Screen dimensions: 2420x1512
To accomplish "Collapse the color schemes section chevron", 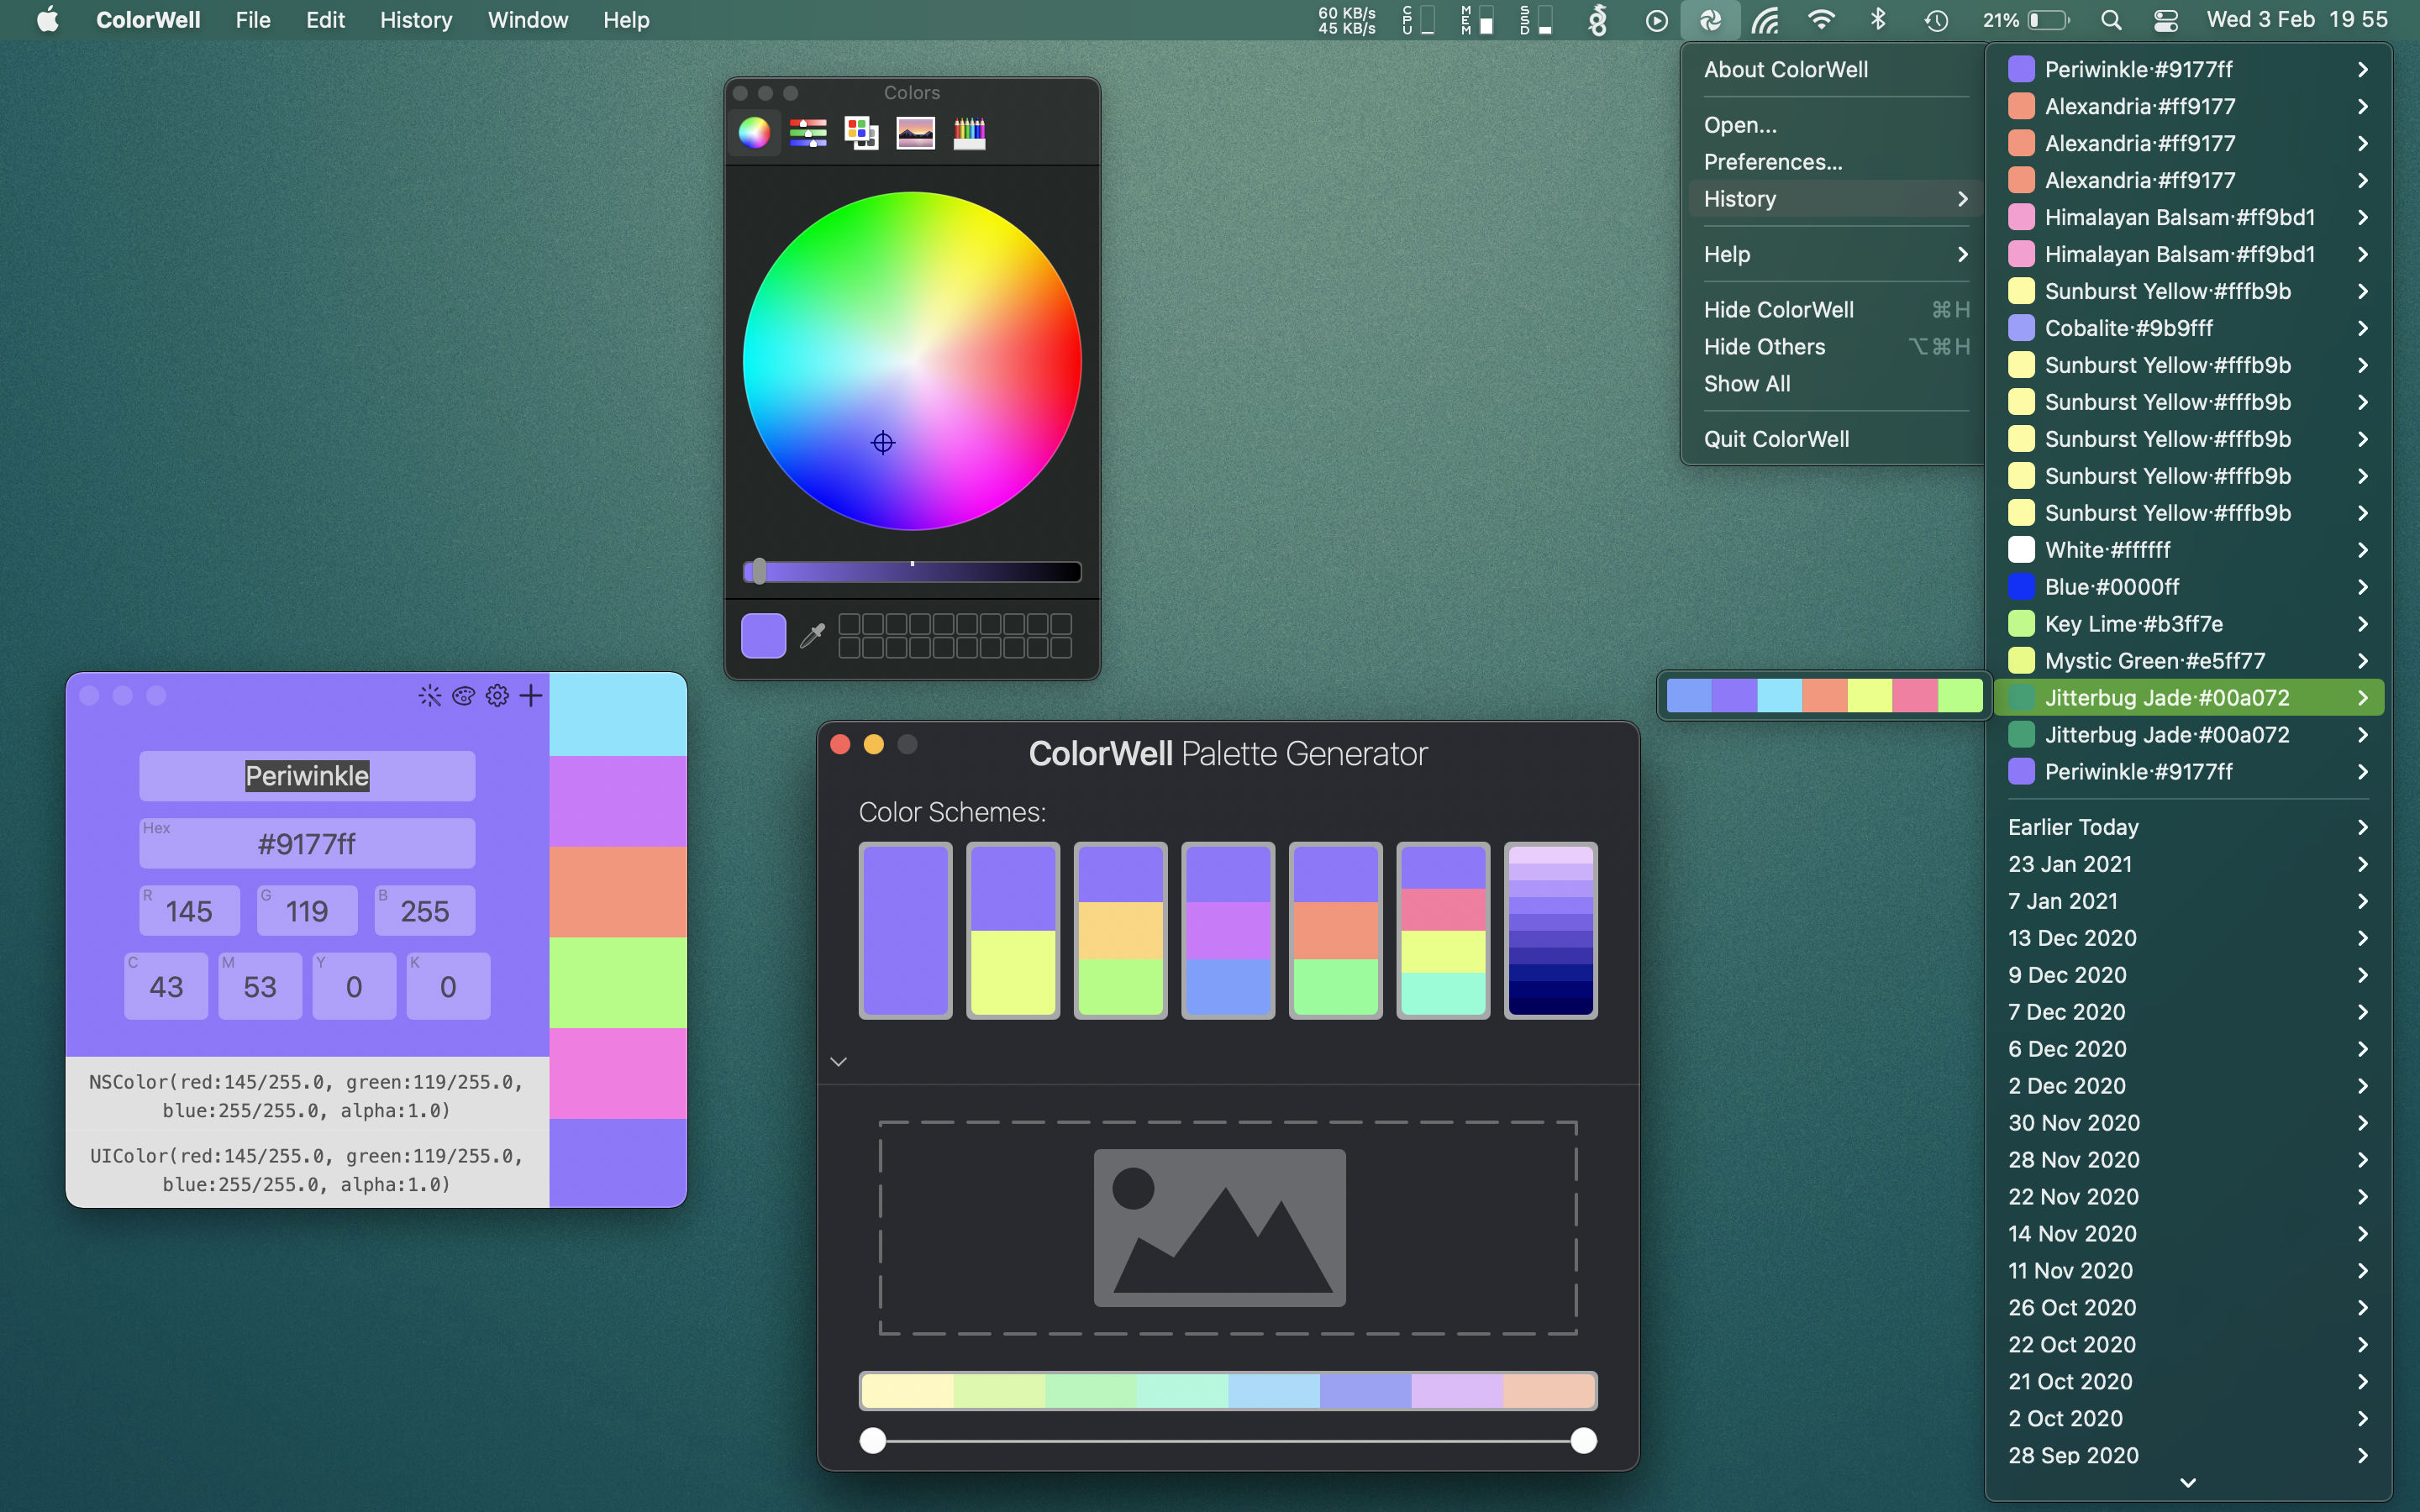I will click(x=838, y=1061).
